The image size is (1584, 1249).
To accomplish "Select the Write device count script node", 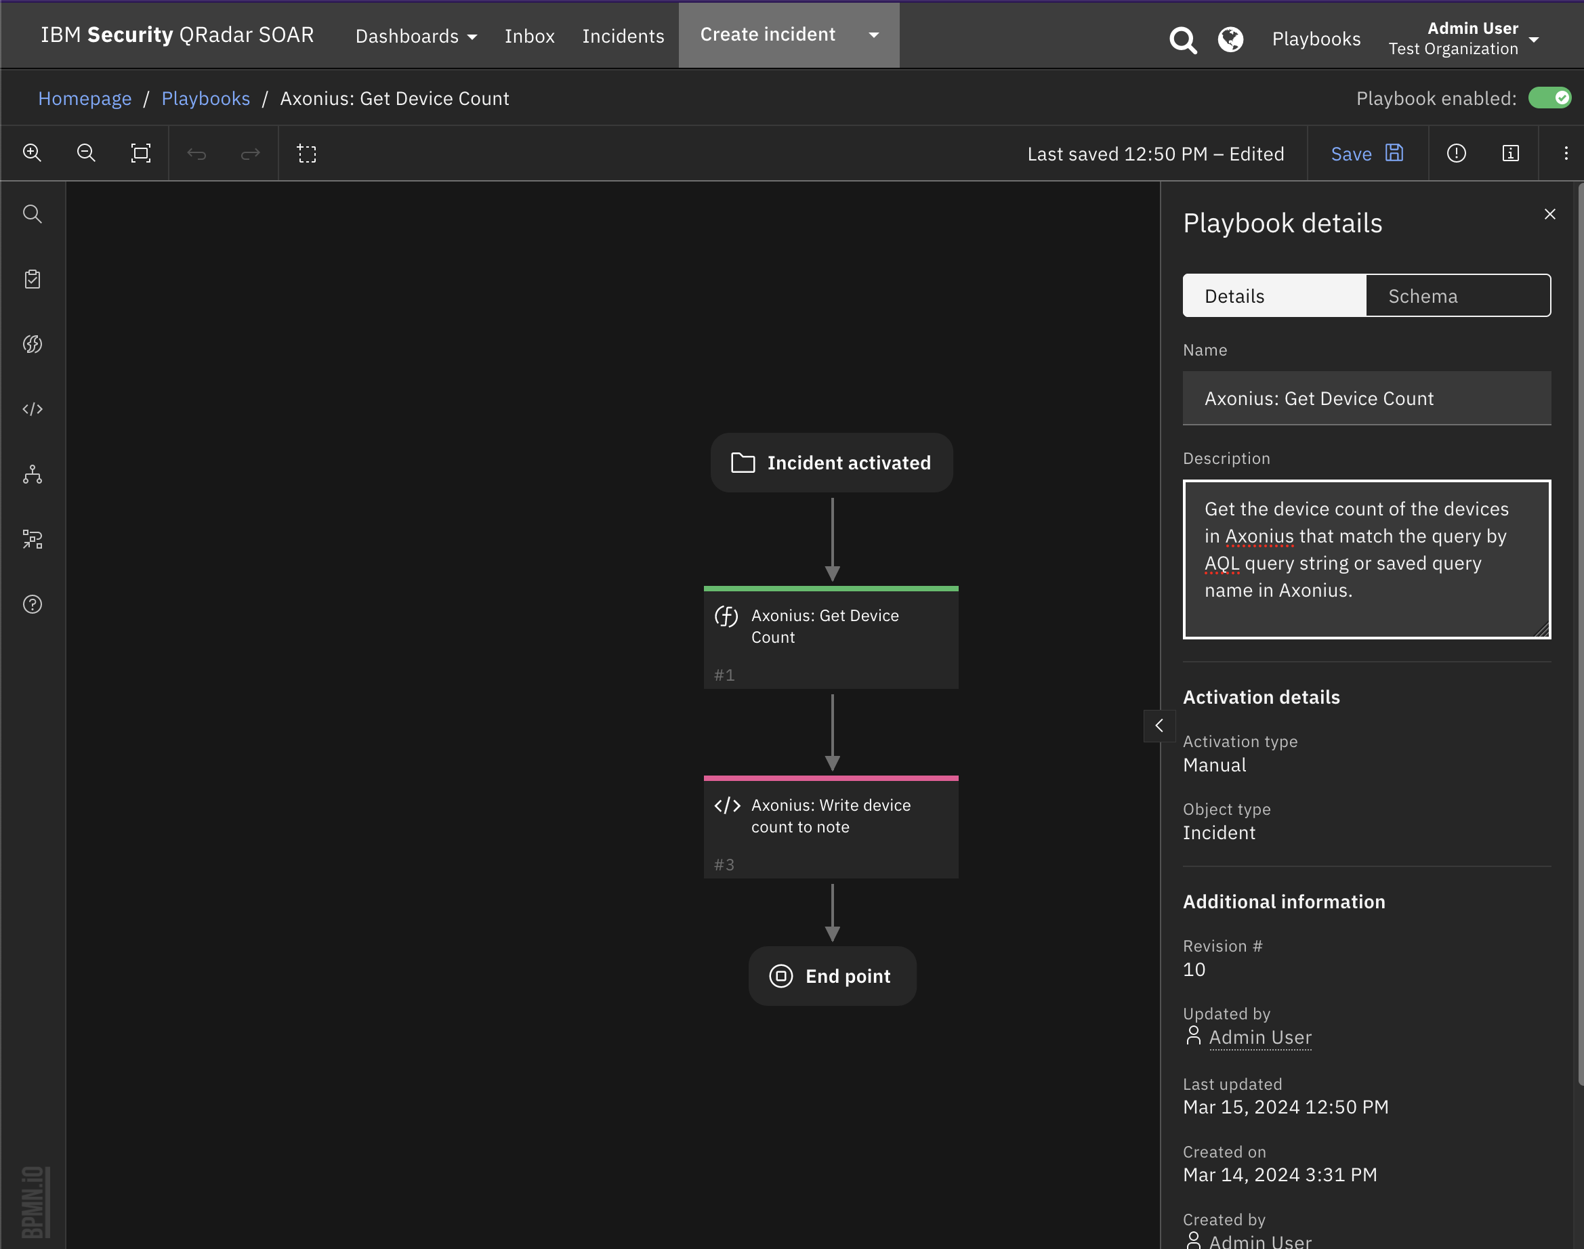I will pos(831,826).
